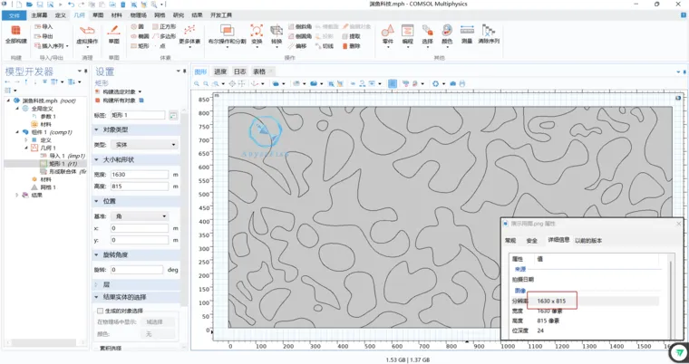Viewport: 689px width, 364px height.
Task: Click the 切线 (tangent) tool
Action: pos(325,46)
